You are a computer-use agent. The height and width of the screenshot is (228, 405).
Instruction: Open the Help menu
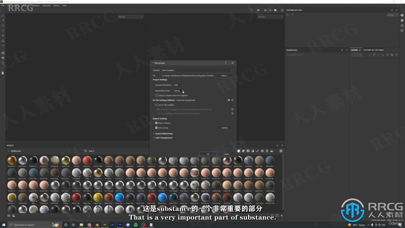click(x=64, y=5)
